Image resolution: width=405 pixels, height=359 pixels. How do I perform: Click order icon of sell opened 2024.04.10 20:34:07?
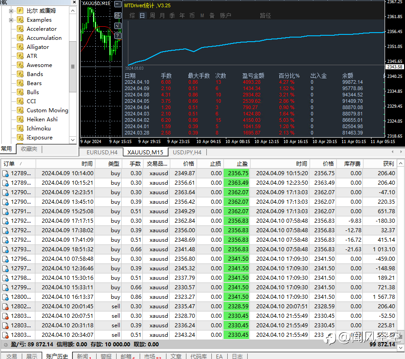pos(5,335)
